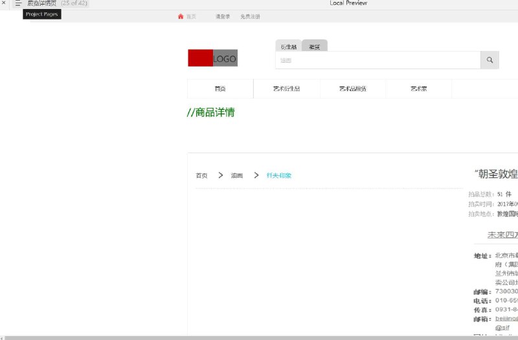Open the 首页 navigation menu item
Image resolution: width=518 pixels, height=340 pixels.
pos(220,89)
